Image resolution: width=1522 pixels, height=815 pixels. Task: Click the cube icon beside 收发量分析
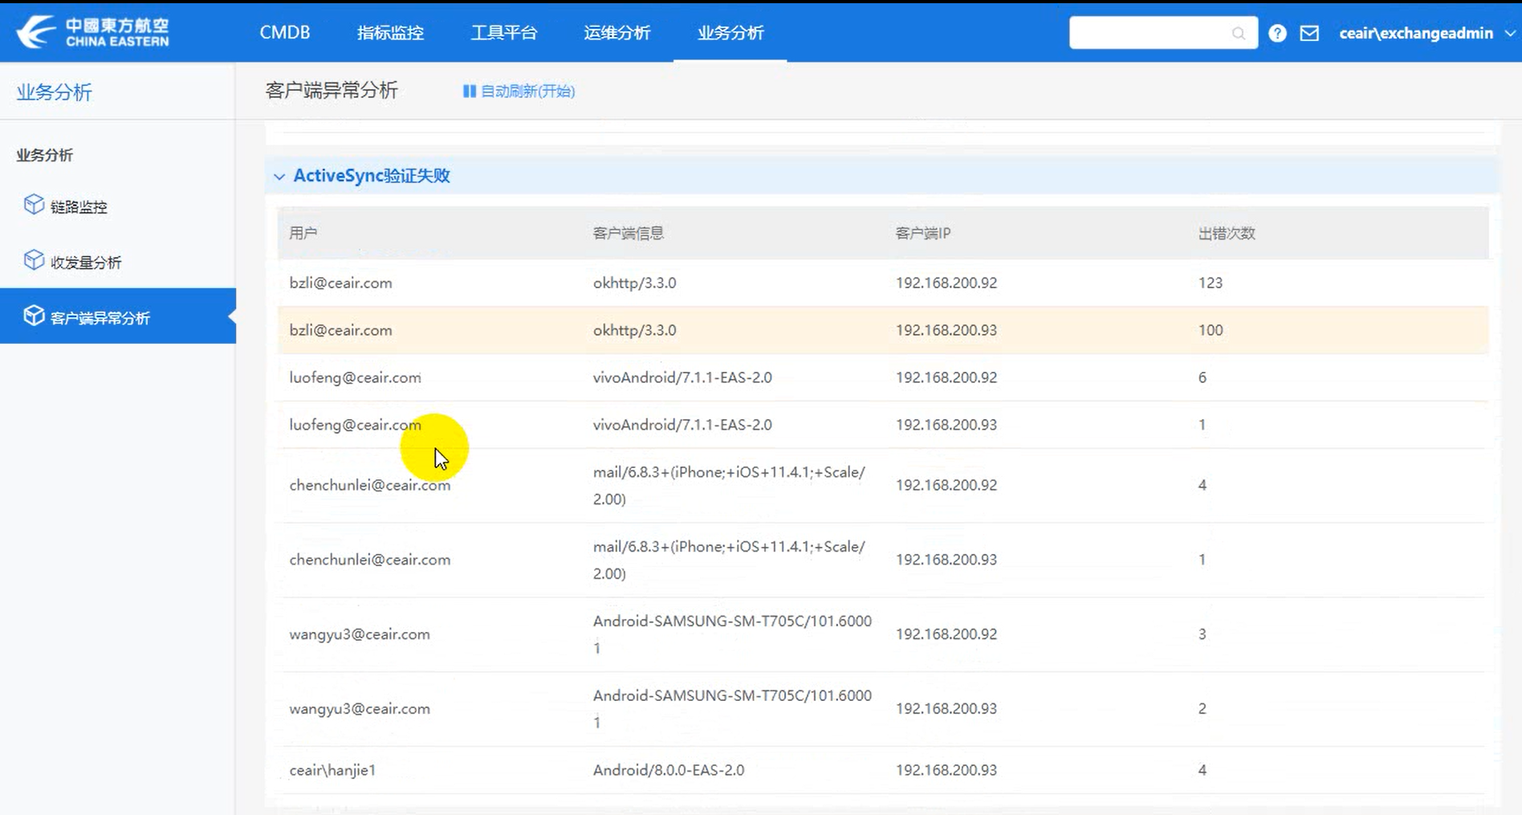pyautogui.click(x=34, y=260)
